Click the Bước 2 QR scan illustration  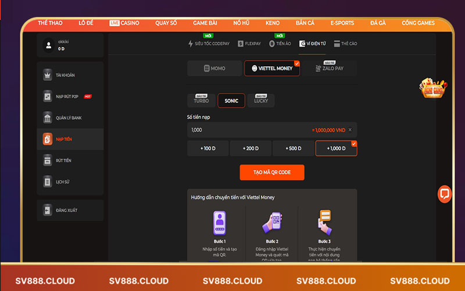click(x=272, y=222)
